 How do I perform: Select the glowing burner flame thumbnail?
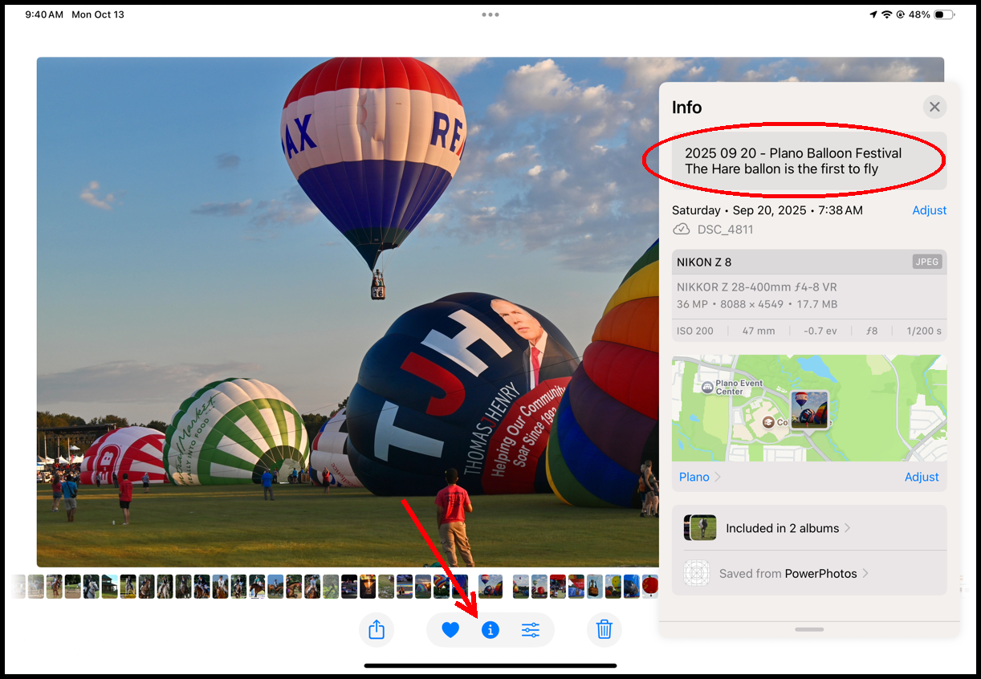368,586
